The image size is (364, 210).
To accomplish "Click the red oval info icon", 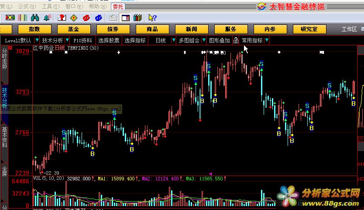I will point(86,17).
